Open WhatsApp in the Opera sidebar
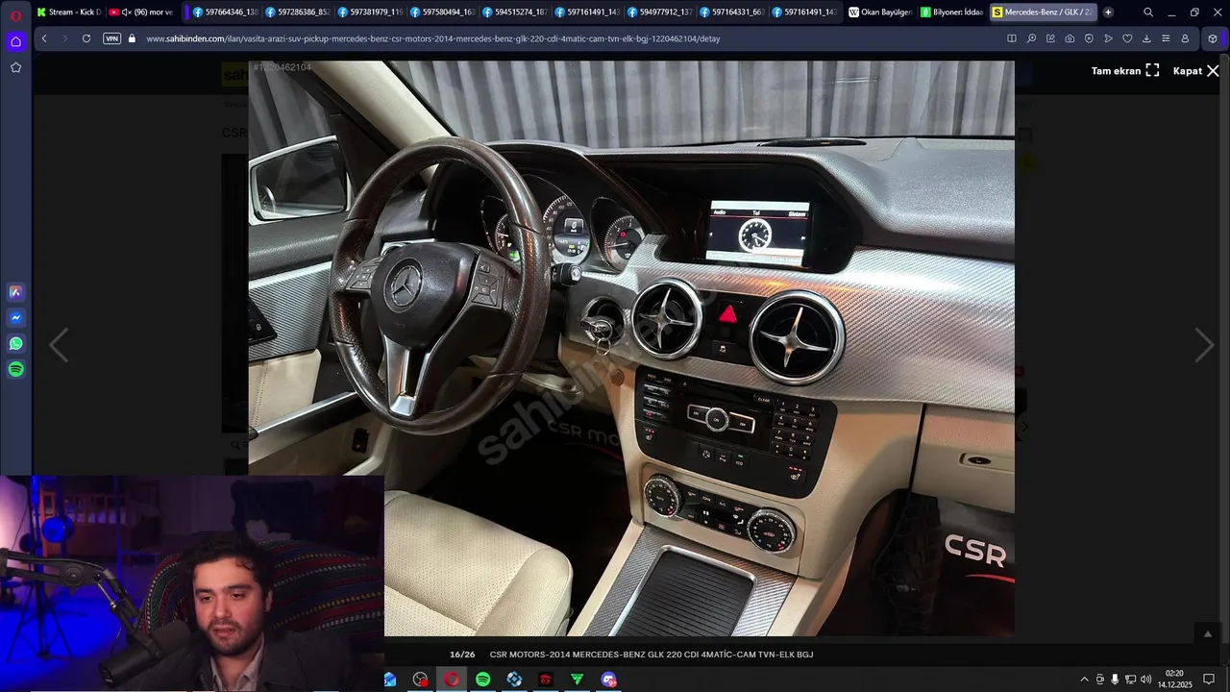 point(15,343)
